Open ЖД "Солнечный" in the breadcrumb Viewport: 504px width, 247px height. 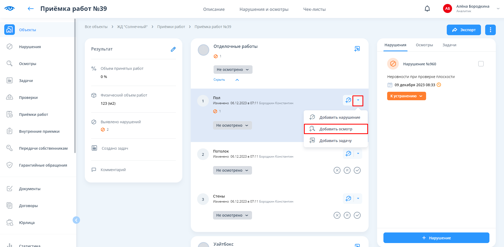tap(132, 27)
